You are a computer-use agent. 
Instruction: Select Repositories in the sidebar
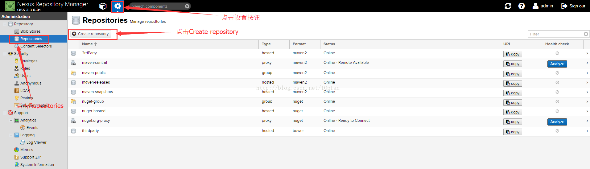click(31, 39)
